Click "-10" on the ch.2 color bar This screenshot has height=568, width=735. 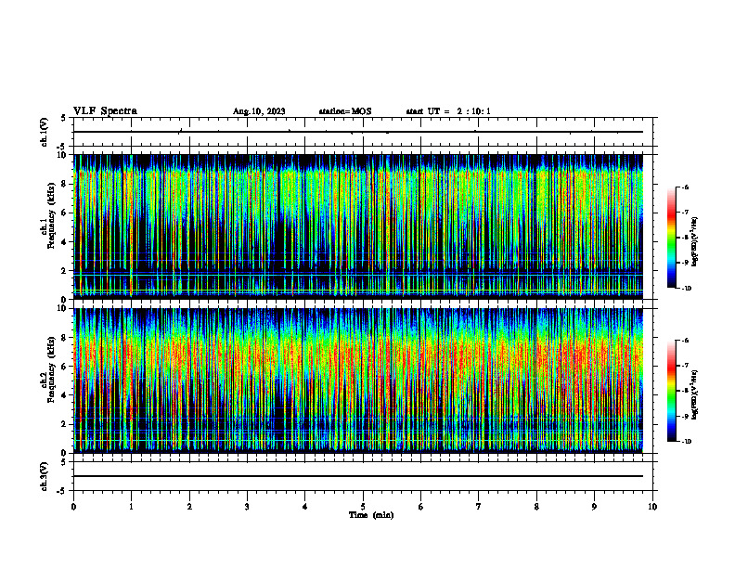tap(686, 442)
